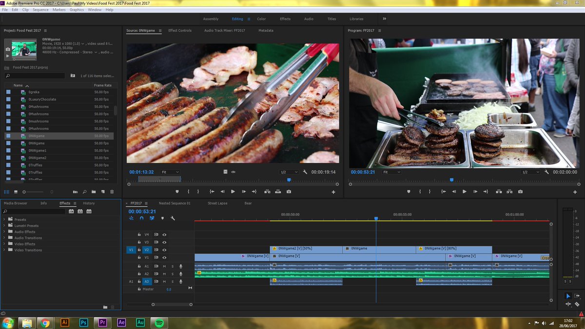The image size is (585, 329).
Task: Click Go to In in Source monitor
Action: [212, 192]
